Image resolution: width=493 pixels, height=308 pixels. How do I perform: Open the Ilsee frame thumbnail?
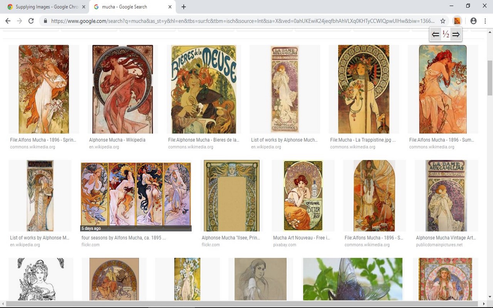[231, 196]
